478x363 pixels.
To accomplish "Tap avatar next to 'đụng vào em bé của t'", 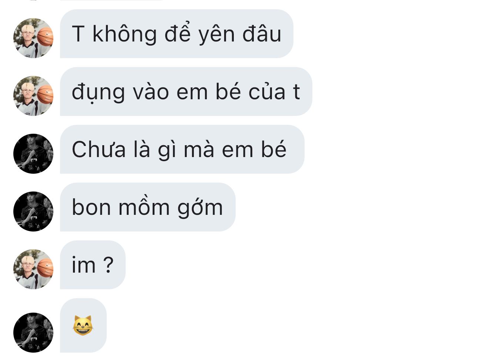I will pyautogui.click(x=33, y=96).
